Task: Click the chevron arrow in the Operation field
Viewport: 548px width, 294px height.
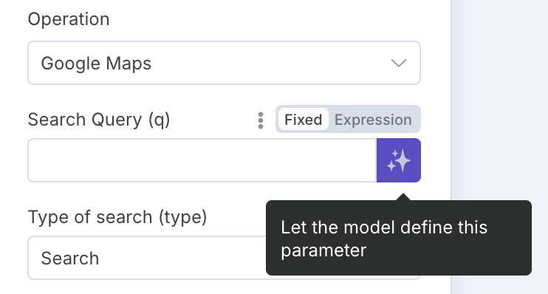Action: [398, 63]
